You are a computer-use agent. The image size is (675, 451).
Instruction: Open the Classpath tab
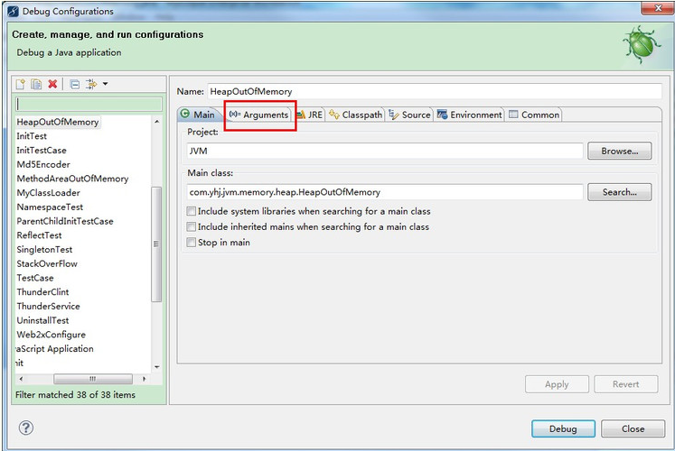356,115
